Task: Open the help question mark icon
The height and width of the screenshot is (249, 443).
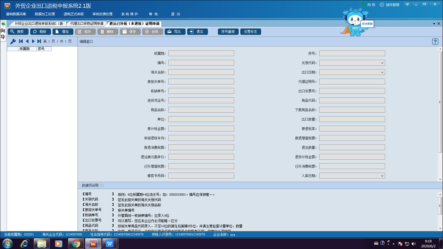Action: [435, 41]
